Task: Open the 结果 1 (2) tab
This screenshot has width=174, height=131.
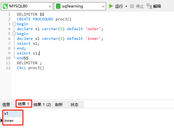Action: pos(42,104)
